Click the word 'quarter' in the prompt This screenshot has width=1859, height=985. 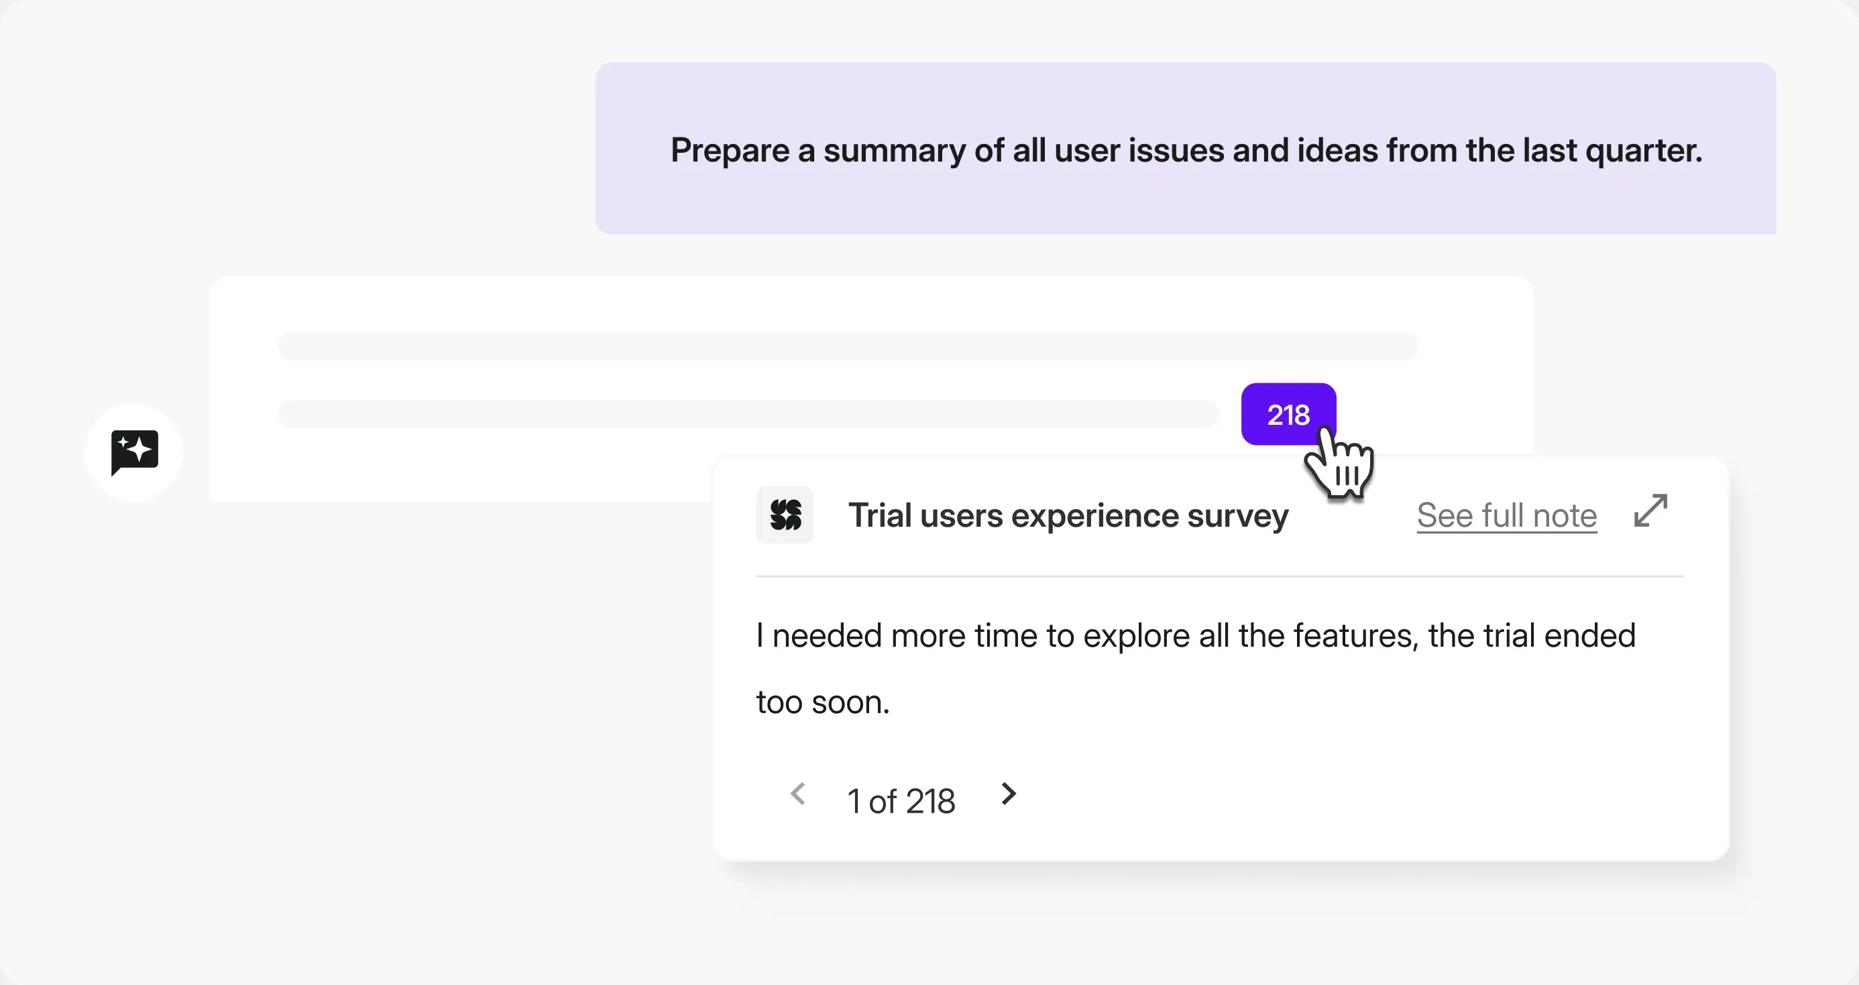point(1642,151)
